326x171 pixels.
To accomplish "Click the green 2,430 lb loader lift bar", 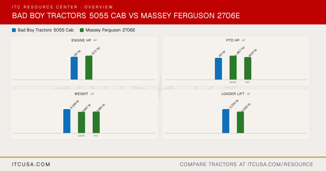I will 240,122.
